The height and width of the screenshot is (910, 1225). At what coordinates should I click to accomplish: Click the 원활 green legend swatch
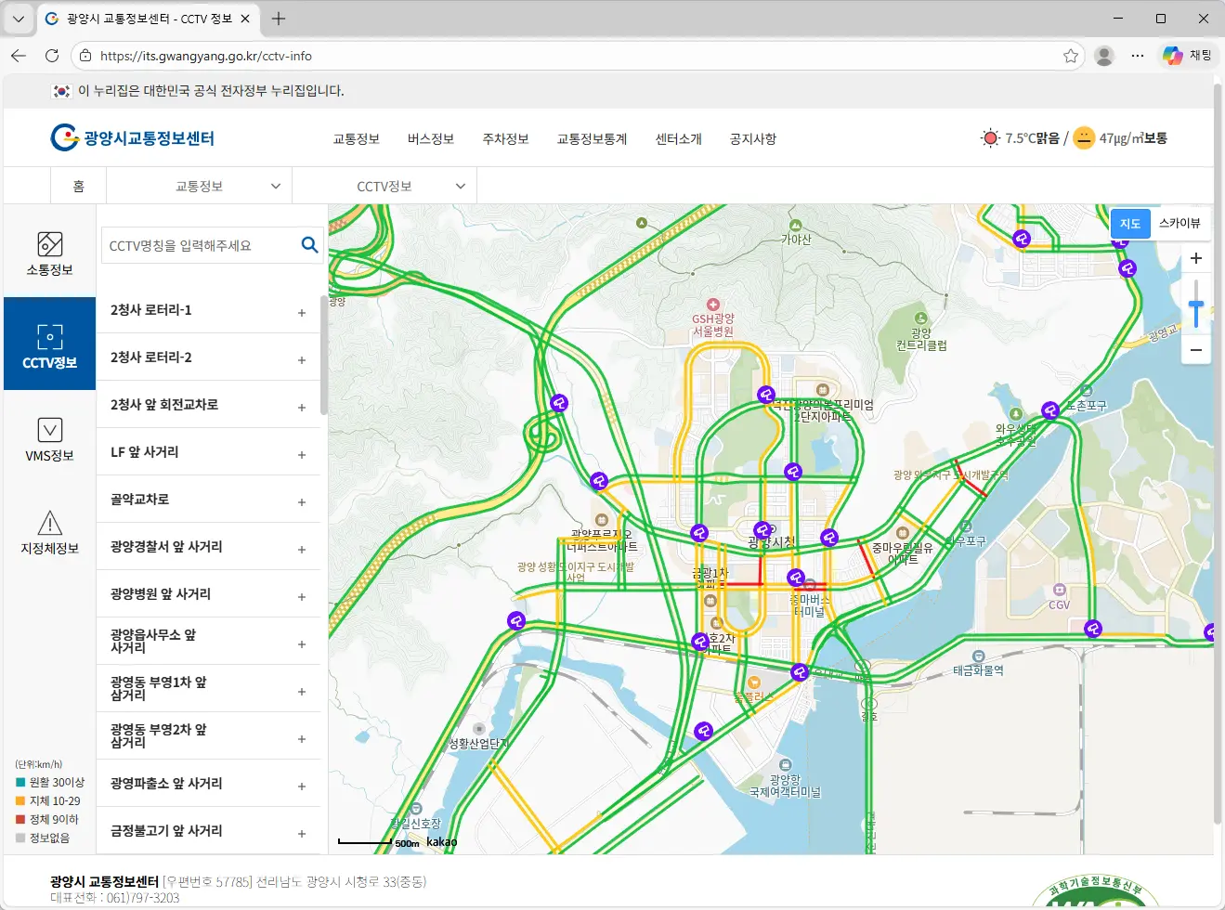pos(20,782)
